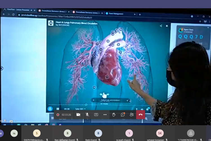Click the animation timeline slider handle
This screenshot has width=211, height=141.
pyautogui.click(x=86, y=105)
